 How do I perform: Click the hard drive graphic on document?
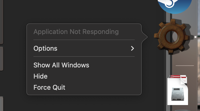(x=177, y=94)
